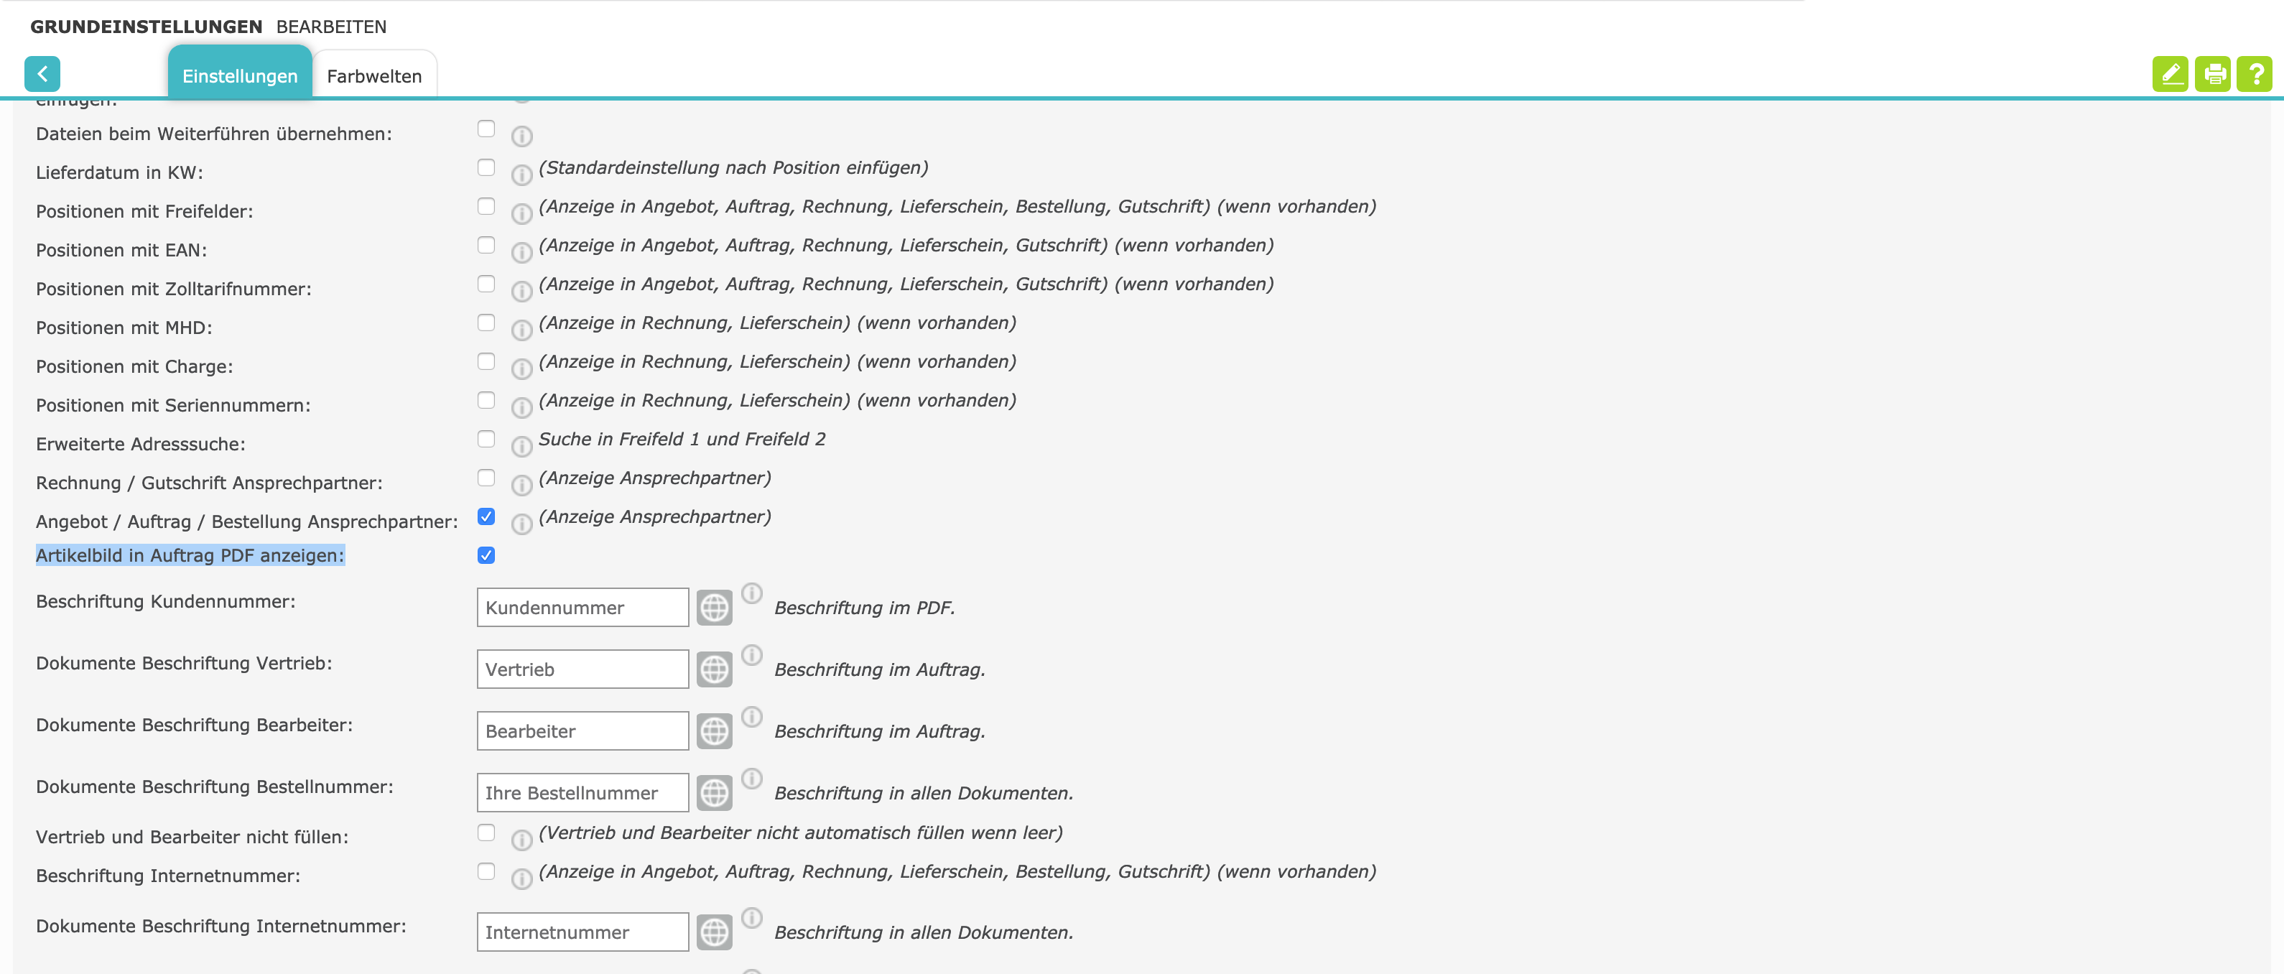This screenshot has height=974, width=2284.
Task: Click the green printer icon
Action: [x=2212, y=75]
